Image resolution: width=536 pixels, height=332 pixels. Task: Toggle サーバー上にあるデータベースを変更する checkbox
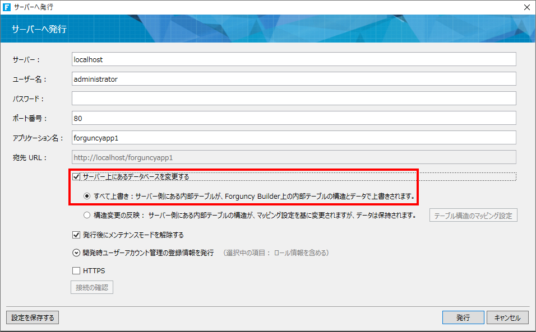point(76,177)
